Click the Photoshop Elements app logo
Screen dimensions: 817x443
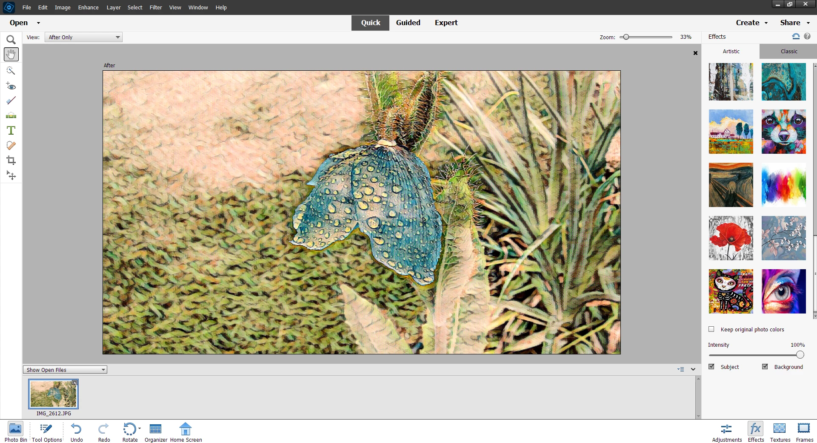coord(9,7)
